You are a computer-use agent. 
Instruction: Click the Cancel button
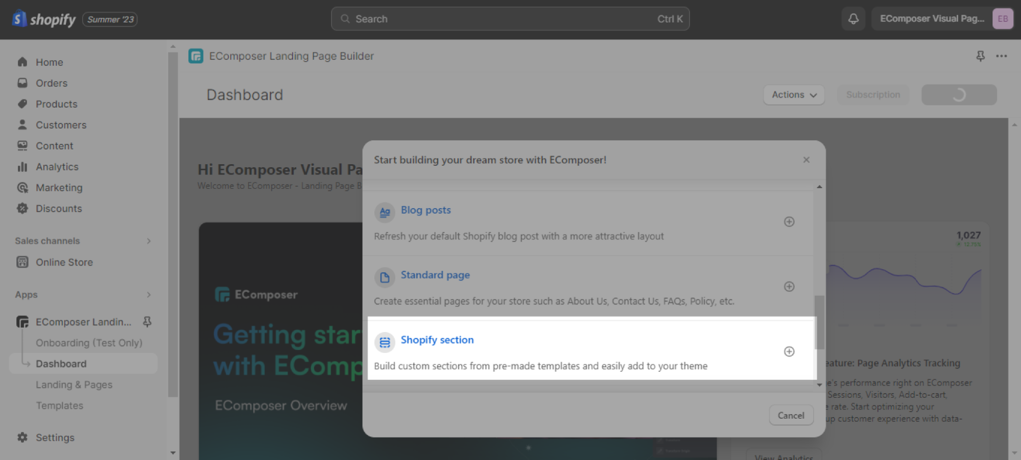[791, 416]
